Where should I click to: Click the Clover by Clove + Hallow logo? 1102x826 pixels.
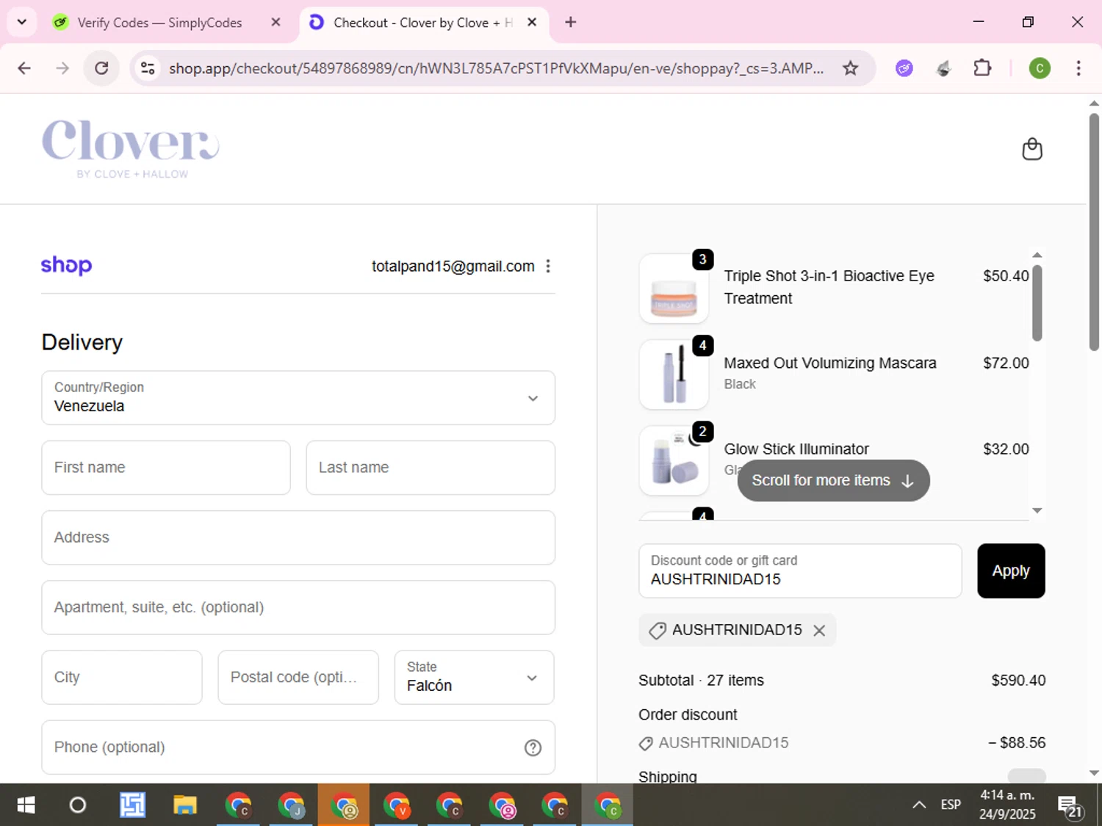[131, 149]
